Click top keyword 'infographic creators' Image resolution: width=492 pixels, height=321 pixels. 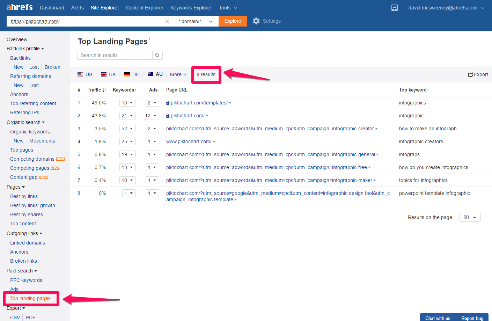coord(421,141)
